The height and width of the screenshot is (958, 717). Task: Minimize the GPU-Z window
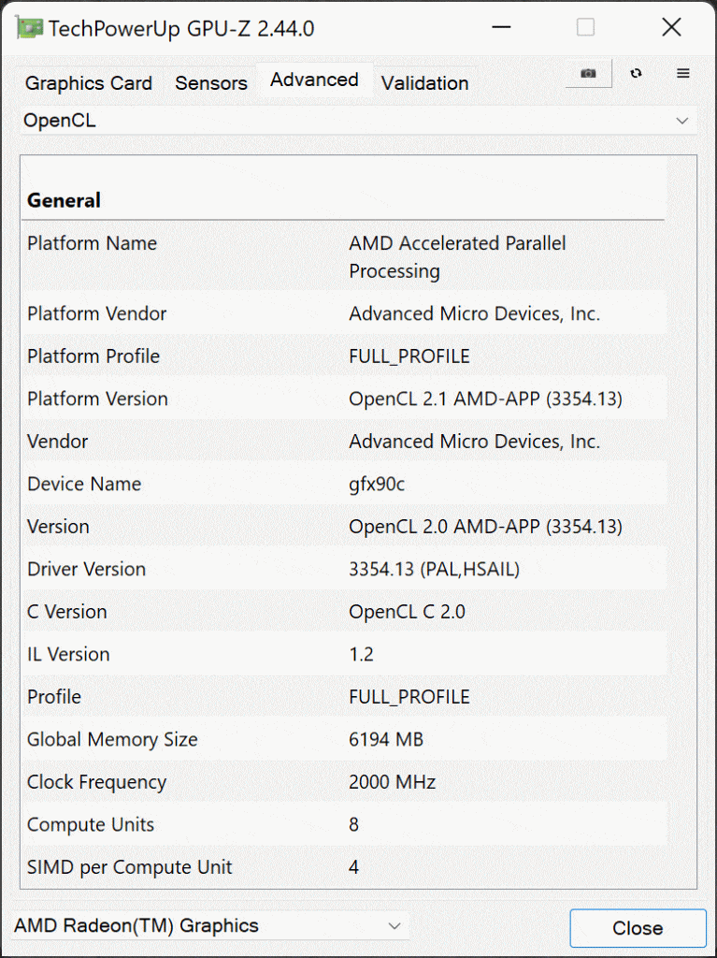click(501, 27)
